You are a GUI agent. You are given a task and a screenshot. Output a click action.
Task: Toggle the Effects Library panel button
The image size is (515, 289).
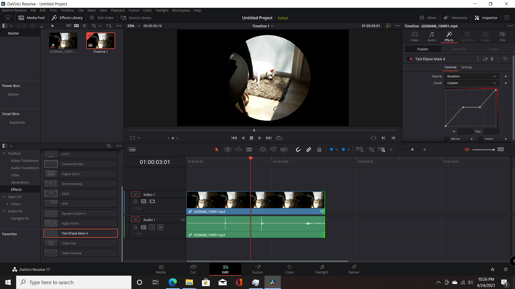67,18
